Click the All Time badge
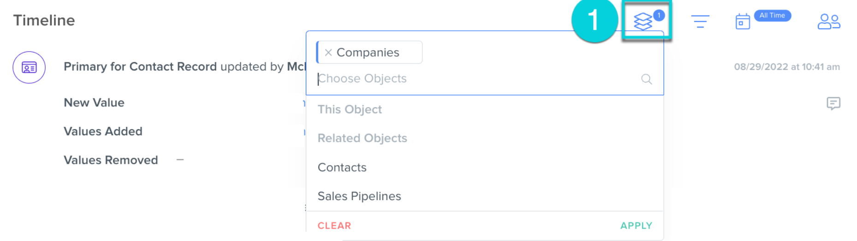 772,16
